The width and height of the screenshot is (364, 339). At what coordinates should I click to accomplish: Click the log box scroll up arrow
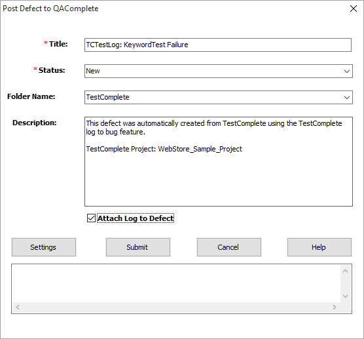point(345,271)
